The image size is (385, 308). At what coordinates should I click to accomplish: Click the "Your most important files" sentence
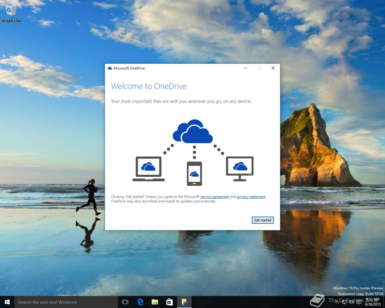click(181, 101)
